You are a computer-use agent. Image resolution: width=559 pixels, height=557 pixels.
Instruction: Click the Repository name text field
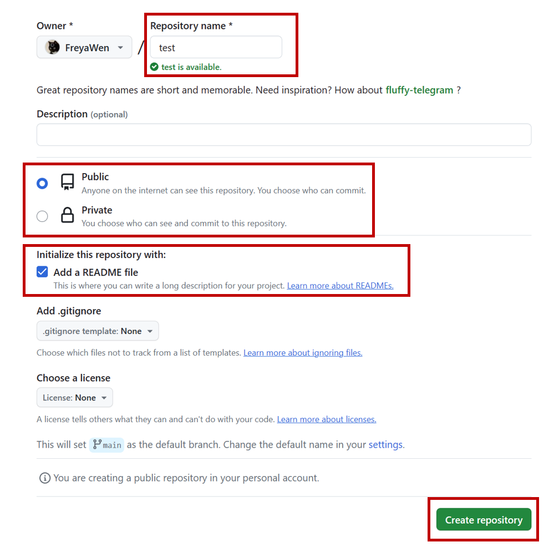(216, 48)
